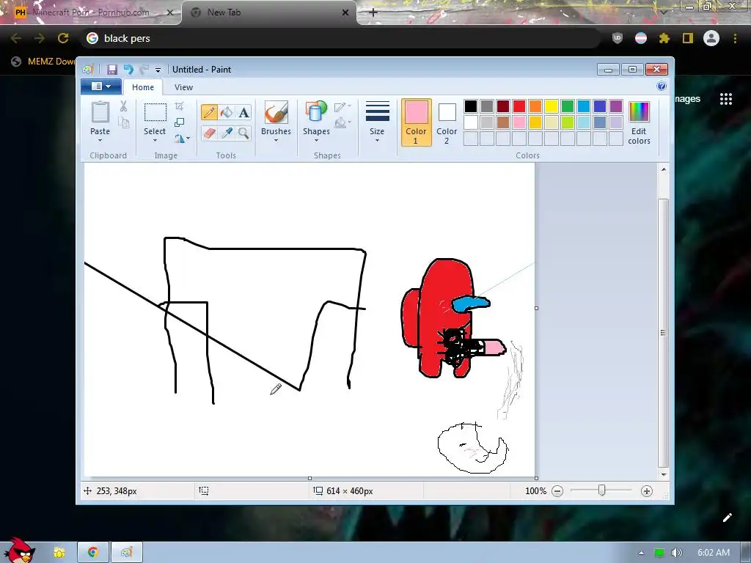
Task: Click the customize page pencil icon
Action: (727, 518)
